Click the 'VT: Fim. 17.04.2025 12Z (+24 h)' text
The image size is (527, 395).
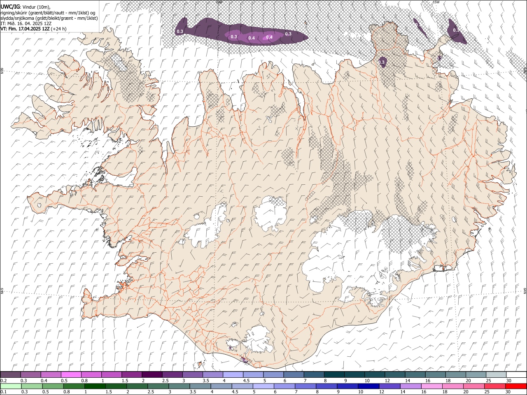[x=34, y=29]
